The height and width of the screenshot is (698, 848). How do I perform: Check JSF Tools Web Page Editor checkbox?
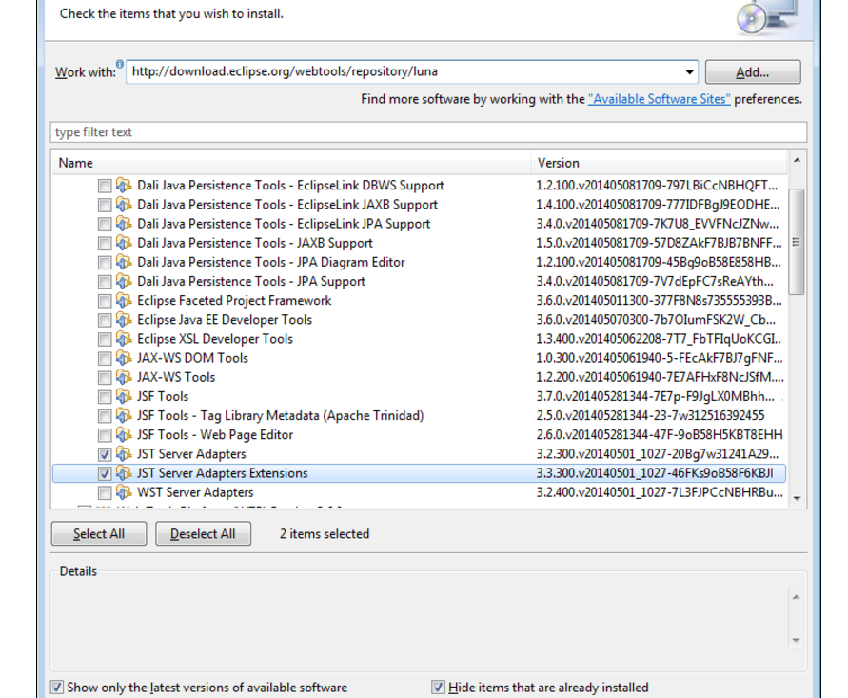pyautogui.click(x=105, y=435)
